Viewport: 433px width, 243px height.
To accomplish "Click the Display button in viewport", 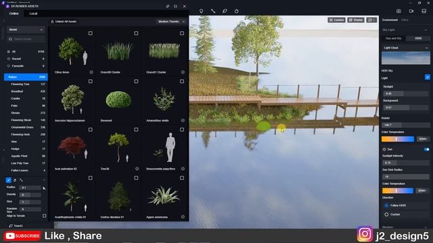I will click(x=356, y=20).
